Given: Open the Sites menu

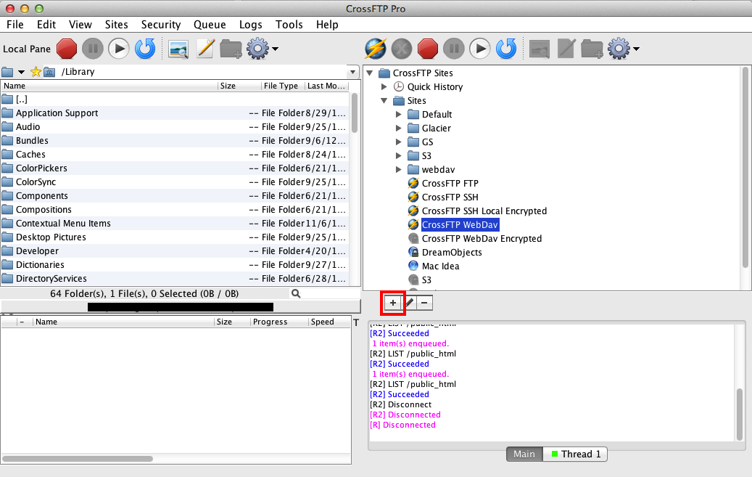Looking at the screenshot, I should pyautogui.click(x=117, y=25).
